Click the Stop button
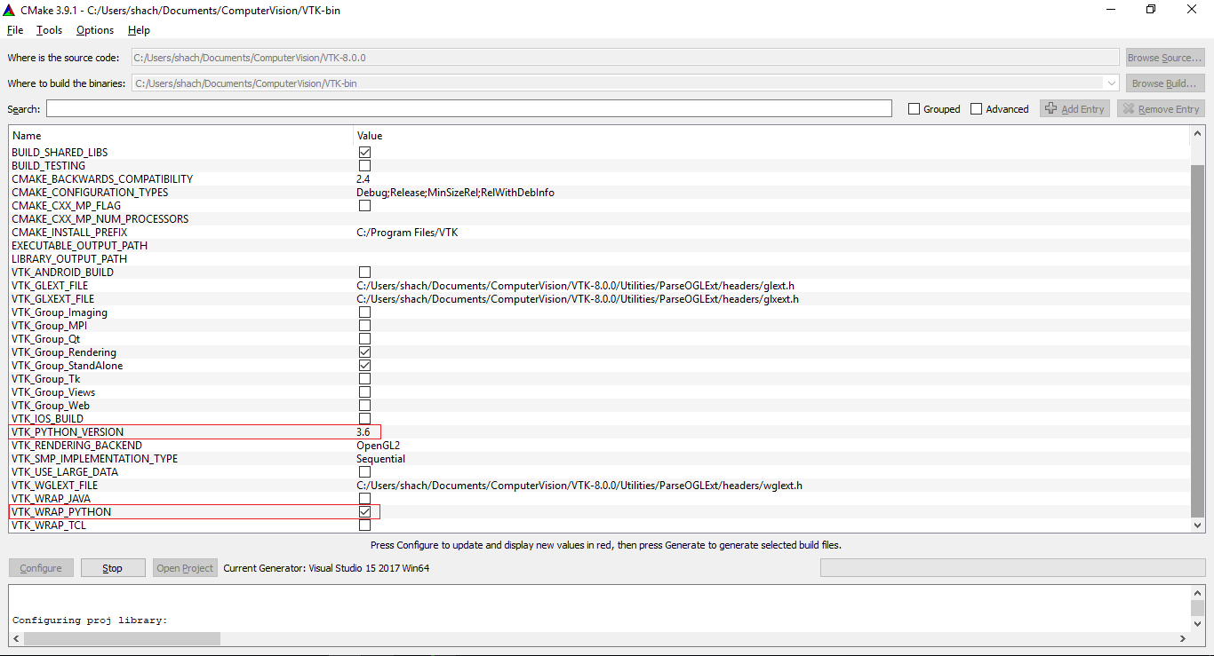The width and height of the screenshot is (1214, 656). click(112, 567)
